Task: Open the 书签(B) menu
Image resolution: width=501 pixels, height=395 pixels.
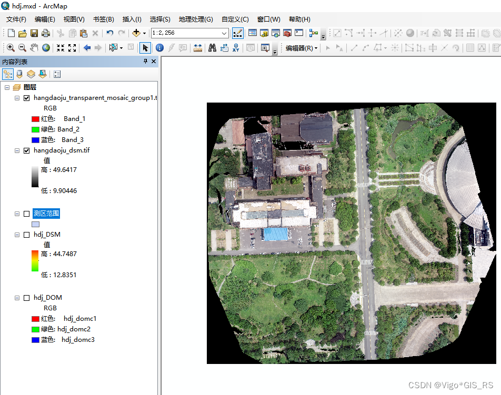Action: point(103,19)
